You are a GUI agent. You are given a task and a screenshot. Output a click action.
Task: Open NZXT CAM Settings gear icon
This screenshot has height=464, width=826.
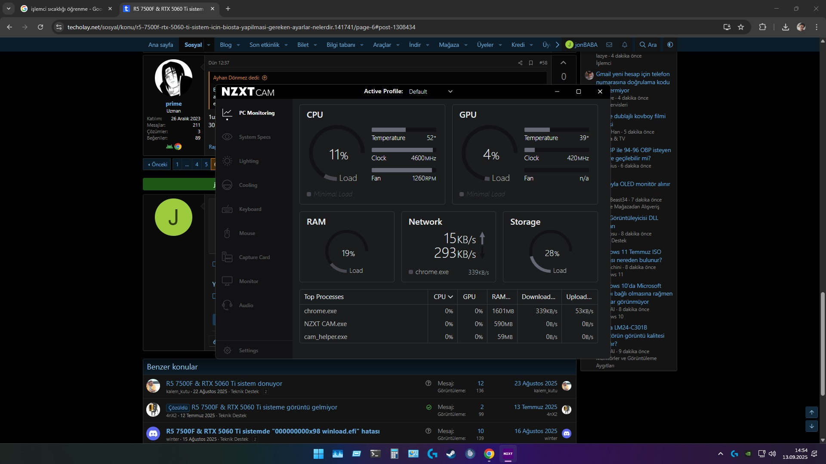pyautogui.click(x=227, y=351)
